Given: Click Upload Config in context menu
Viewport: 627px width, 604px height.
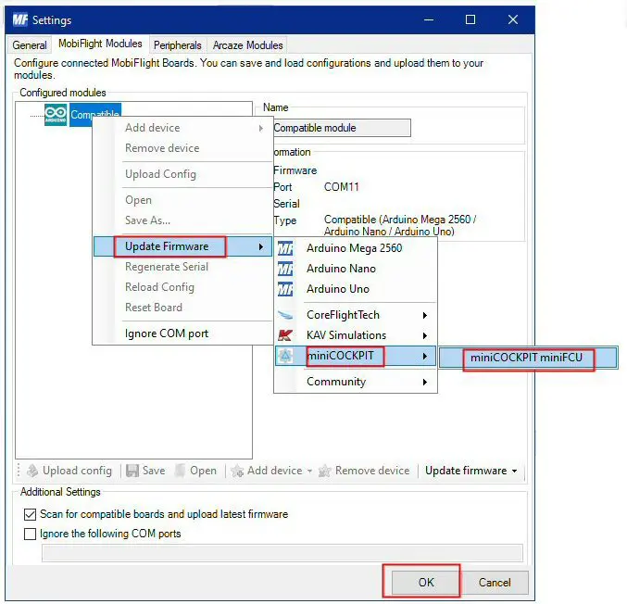Looking at the screenshot, I should pos(182,174).
